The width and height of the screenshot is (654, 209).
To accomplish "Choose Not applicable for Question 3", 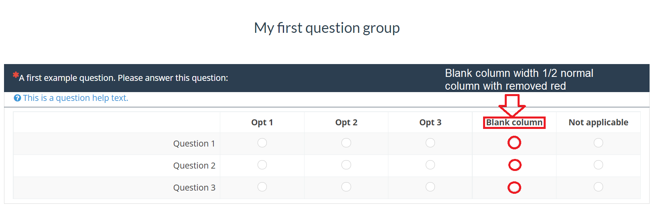I will coord(598,187).
